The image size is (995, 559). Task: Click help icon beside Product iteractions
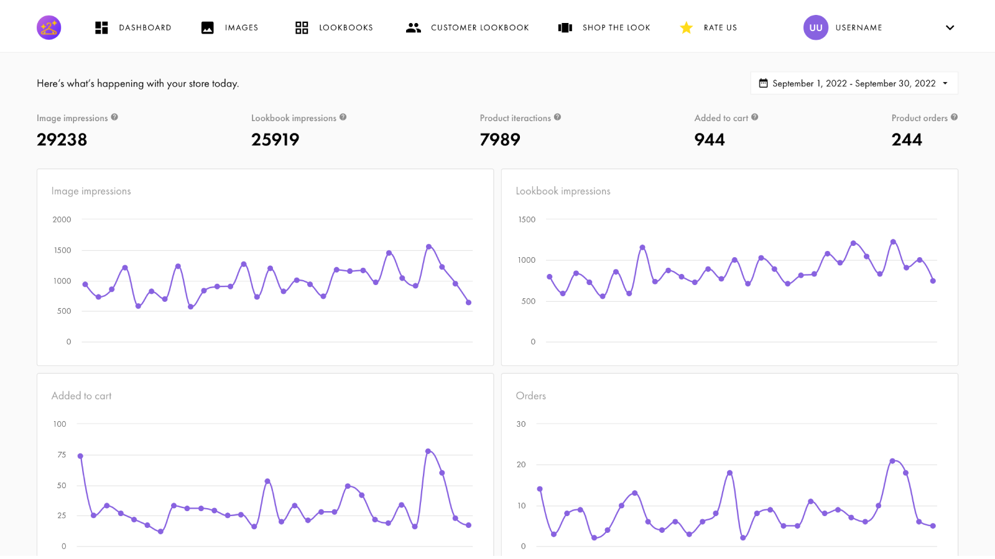point(557,117)
